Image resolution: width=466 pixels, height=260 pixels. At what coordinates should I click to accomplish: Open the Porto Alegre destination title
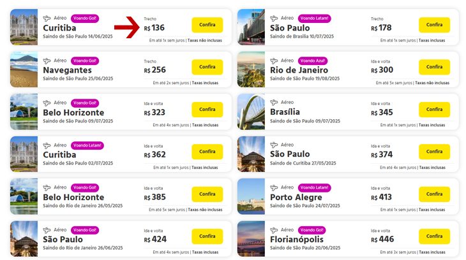click(x=296, y=197)
